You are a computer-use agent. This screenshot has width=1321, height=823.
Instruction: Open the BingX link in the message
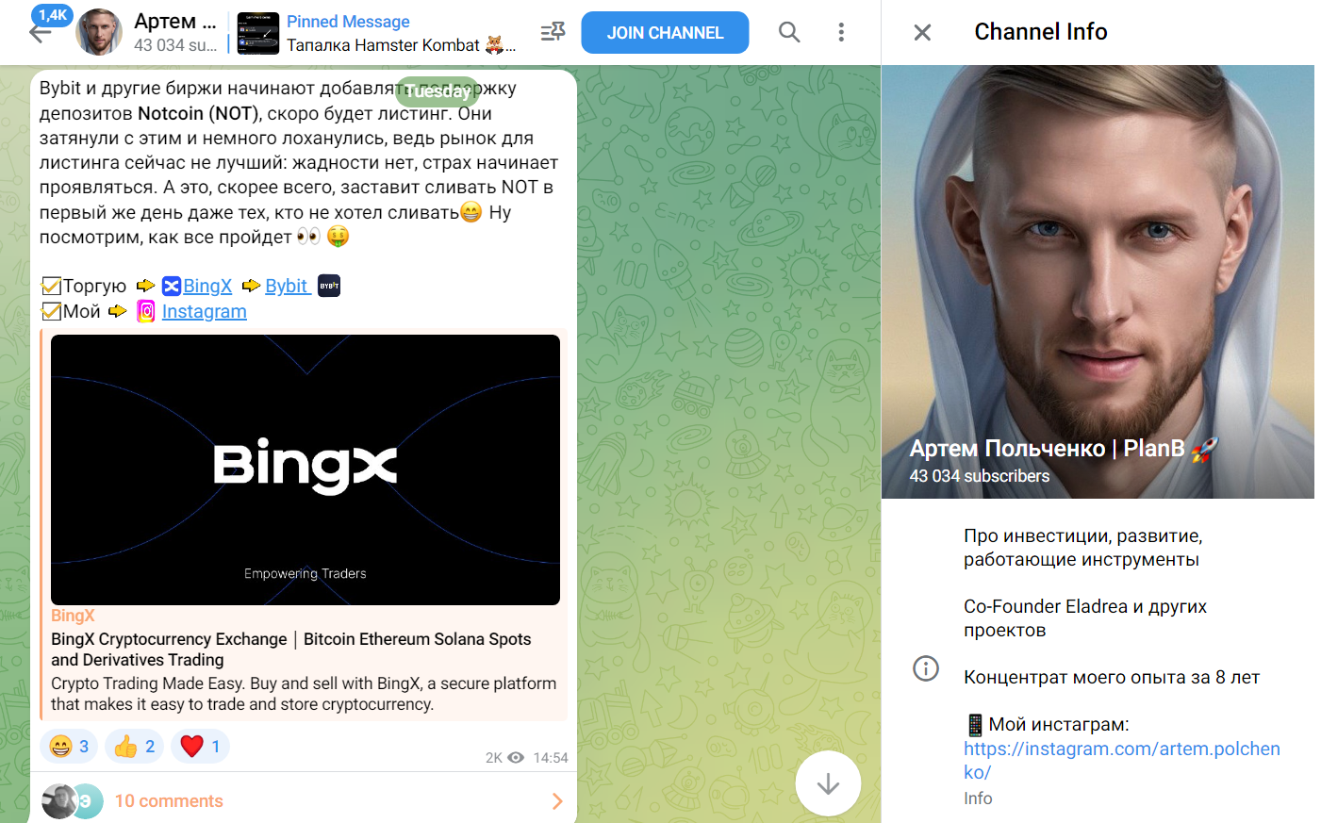(207, 286)
